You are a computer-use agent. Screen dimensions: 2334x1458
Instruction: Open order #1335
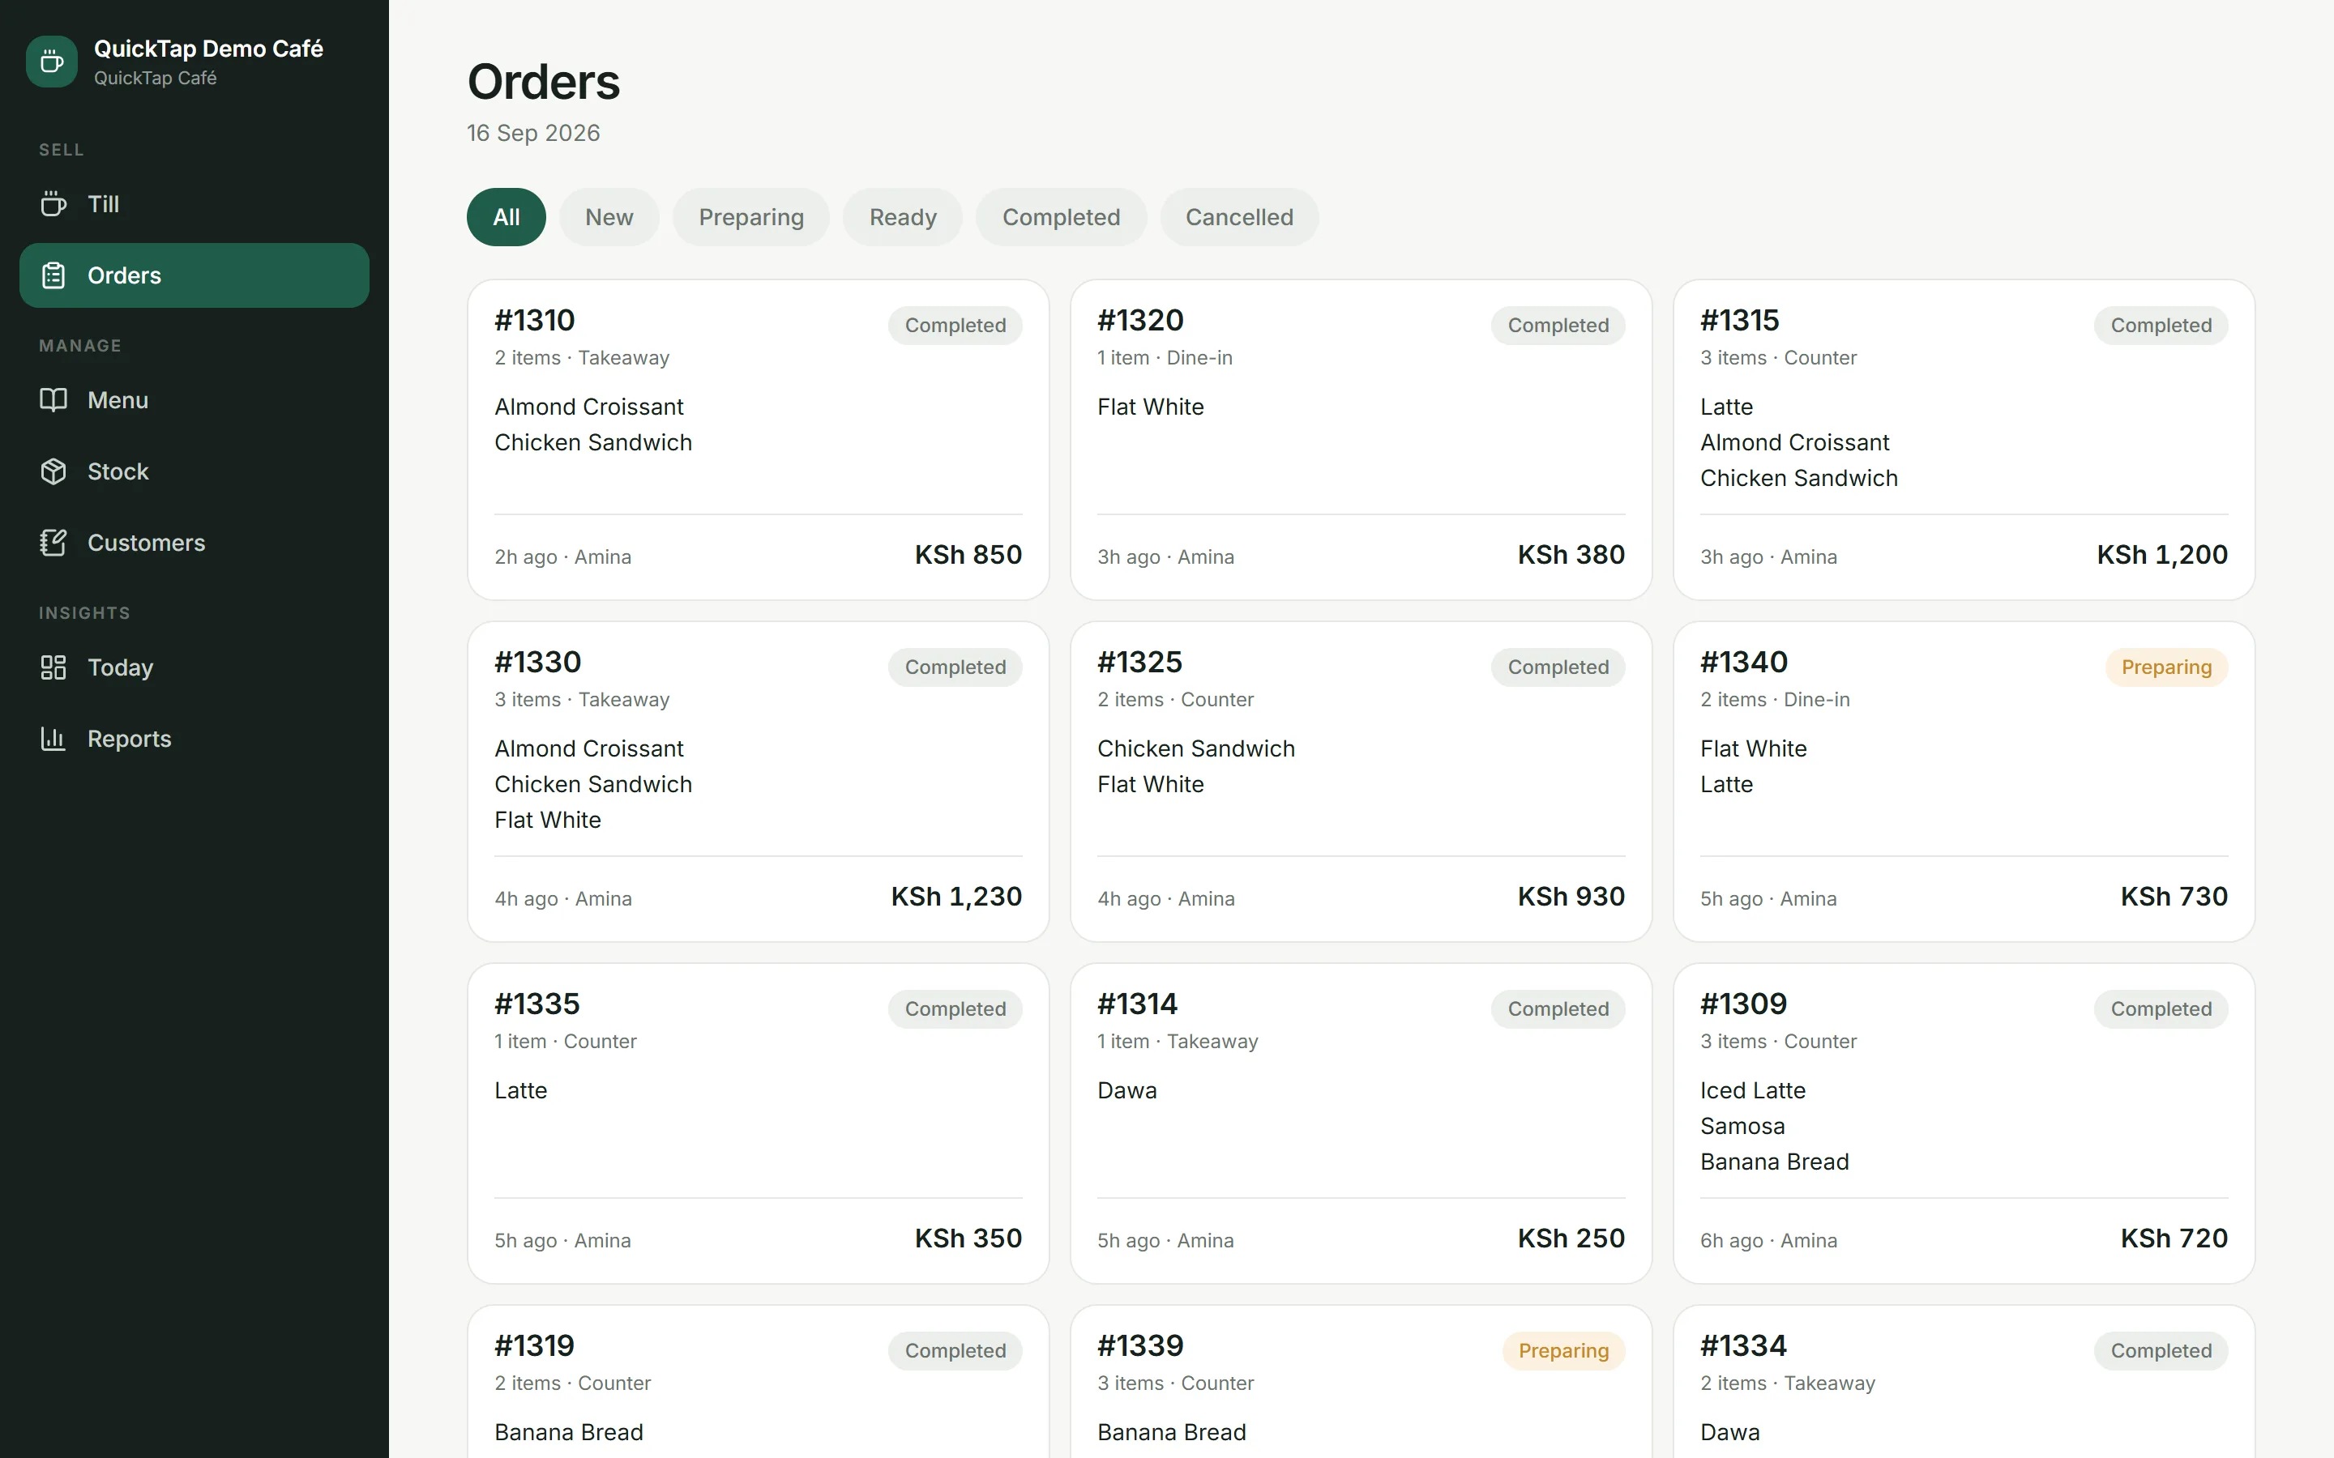[758, 1123]
